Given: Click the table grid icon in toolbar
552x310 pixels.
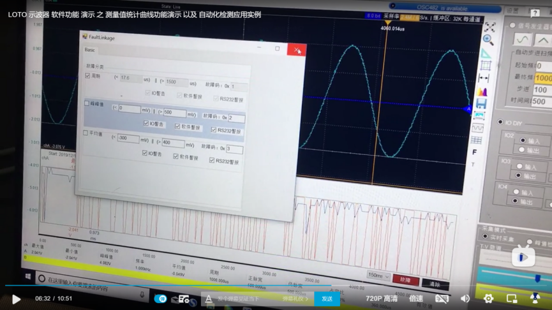Looking at the screenshot, I should click(x=476, y=140).
